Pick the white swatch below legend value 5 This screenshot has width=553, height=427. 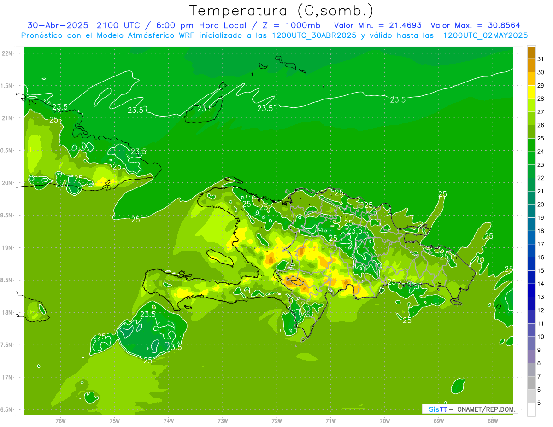(531, 409)
